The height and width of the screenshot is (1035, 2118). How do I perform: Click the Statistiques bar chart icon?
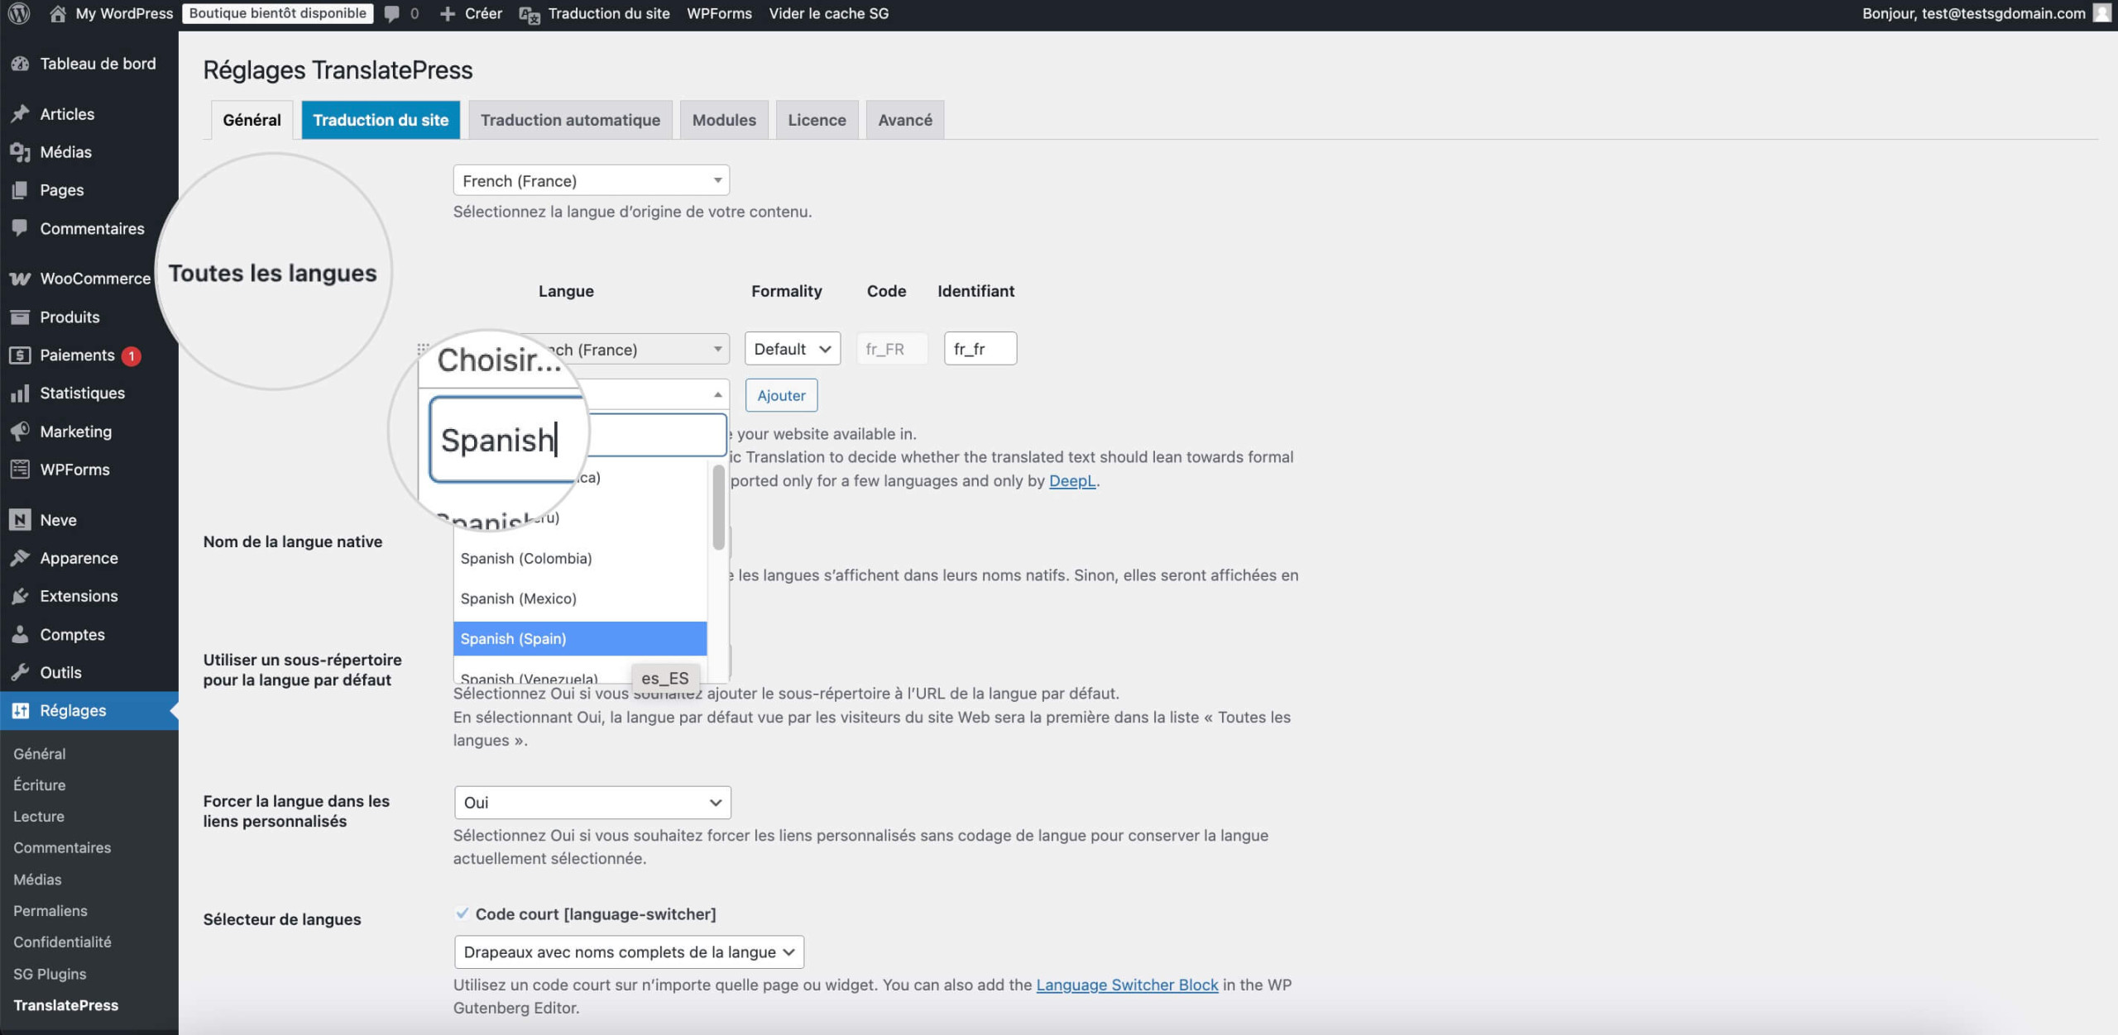pyautogui.click(x=21, y=393)
